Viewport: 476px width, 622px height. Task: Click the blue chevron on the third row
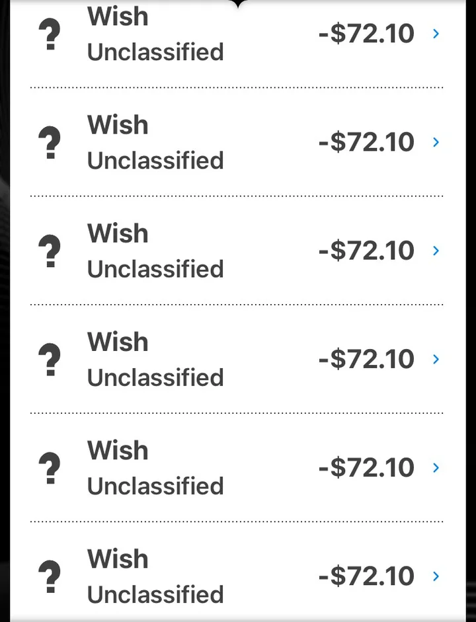(x=436, y=251)
